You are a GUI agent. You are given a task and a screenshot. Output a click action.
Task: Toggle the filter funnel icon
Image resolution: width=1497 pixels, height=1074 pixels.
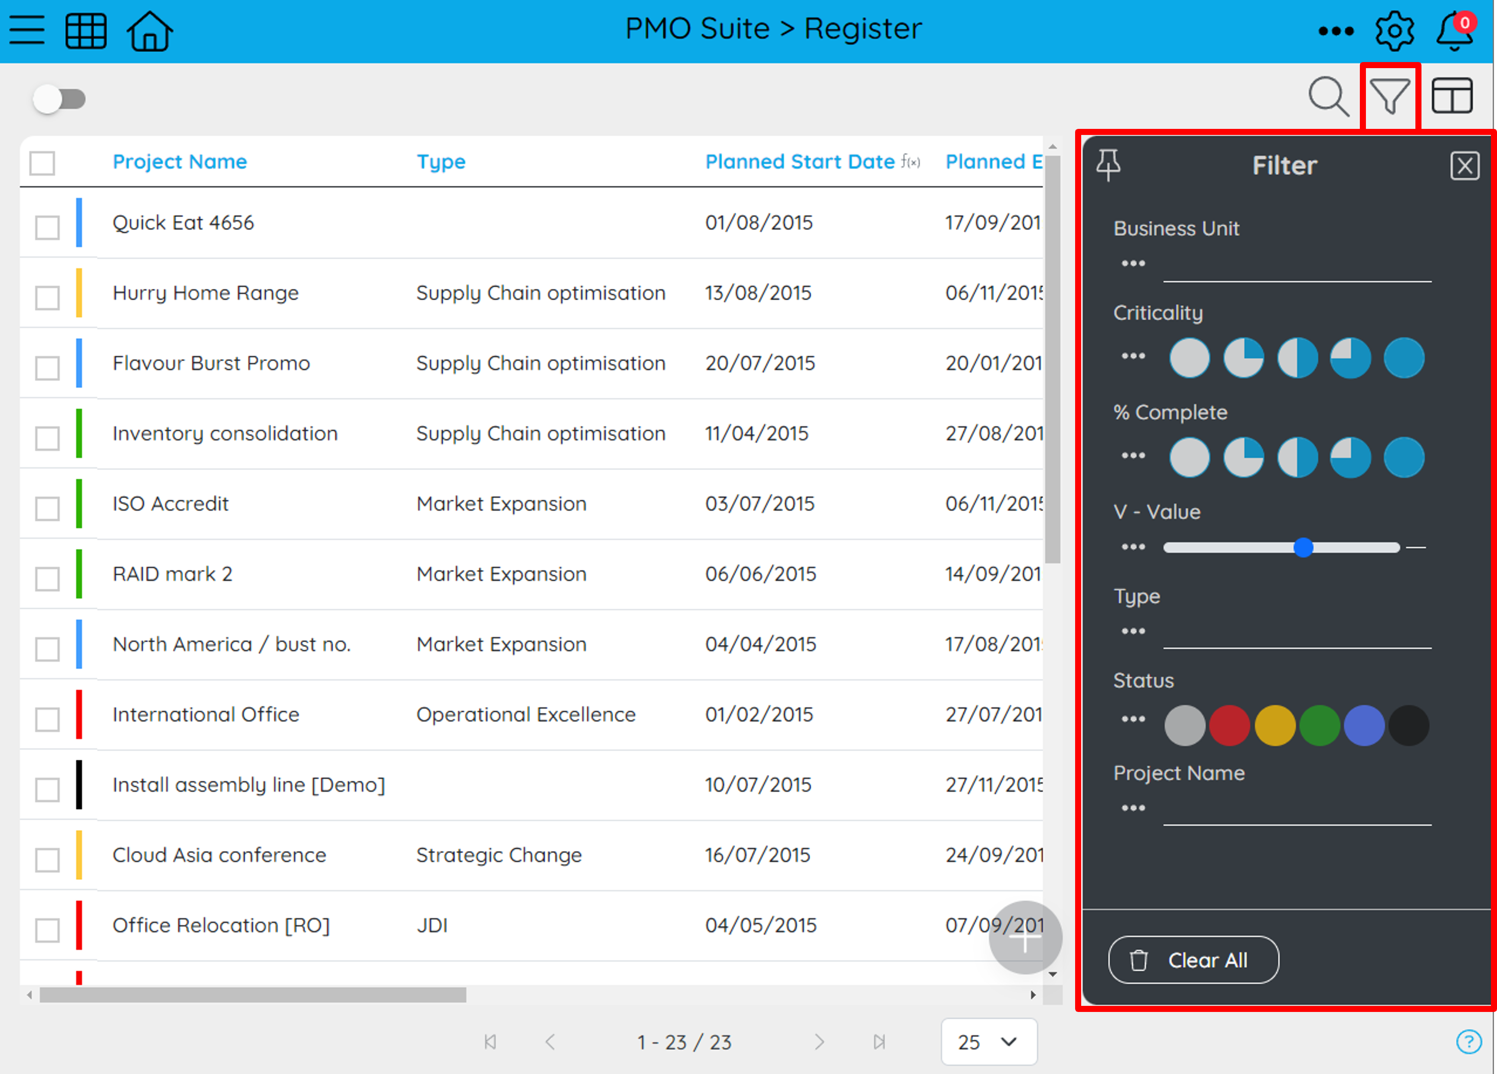[1389, 96]
